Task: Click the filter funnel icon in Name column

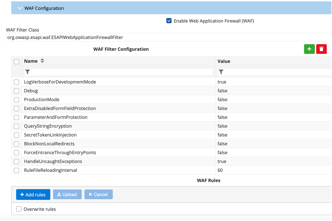Action: 28,72
